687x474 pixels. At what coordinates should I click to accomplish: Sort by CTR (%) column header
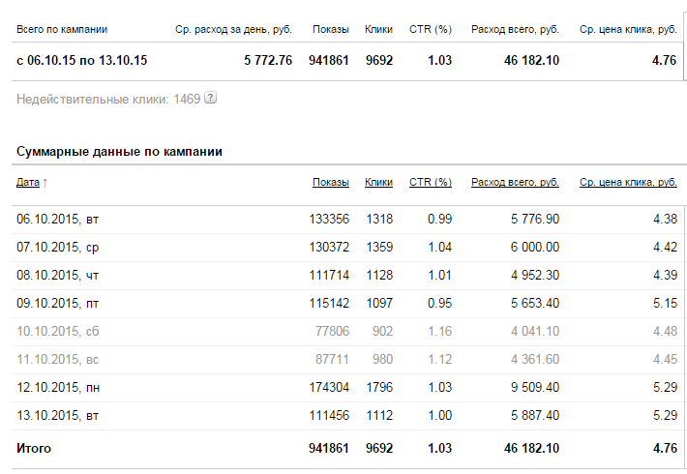click(431, 182)
